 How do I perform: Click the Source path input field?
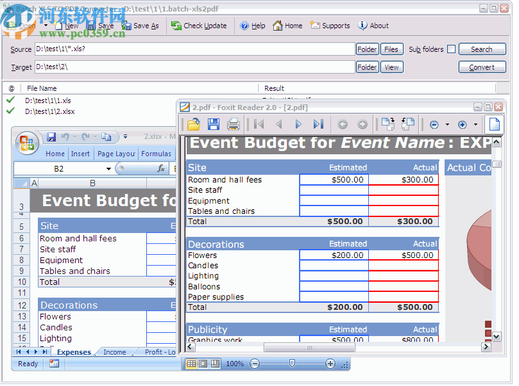(192, 49)
